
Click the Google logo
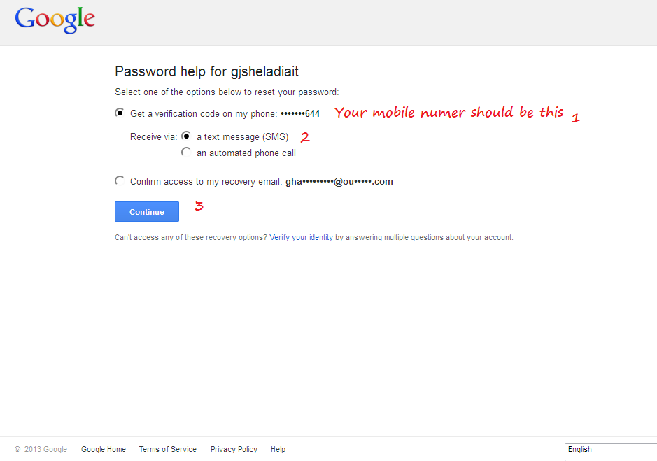click(x=55, y=20)
